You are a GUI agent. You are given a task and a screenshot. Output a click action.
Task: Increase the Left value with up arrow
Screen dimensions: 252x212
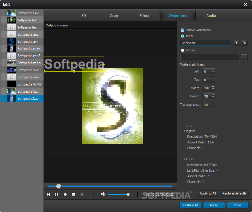click(x=213, y=70)
